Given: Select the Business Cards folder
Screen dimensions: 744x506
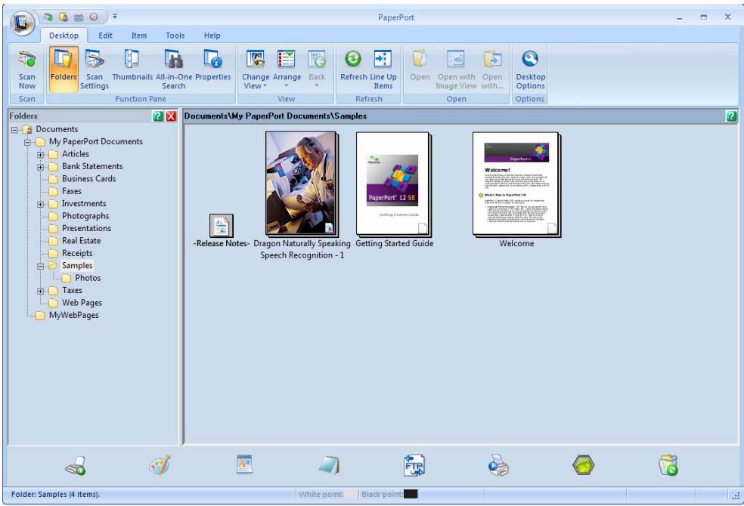Looking at the screenshot, I should pyautogui.click(x=88, y=179).
